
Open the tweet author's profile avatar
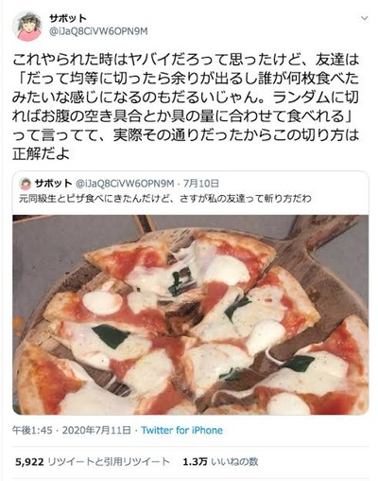coord(28,27)
